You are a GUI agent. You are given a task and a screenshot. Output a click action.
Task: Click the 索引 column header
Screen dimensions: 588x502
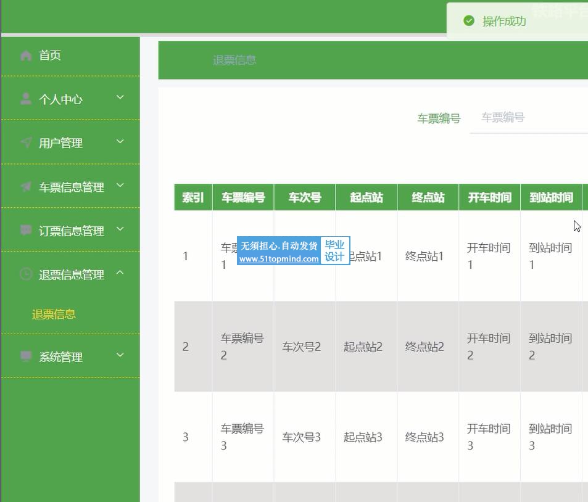click(193, 197)
